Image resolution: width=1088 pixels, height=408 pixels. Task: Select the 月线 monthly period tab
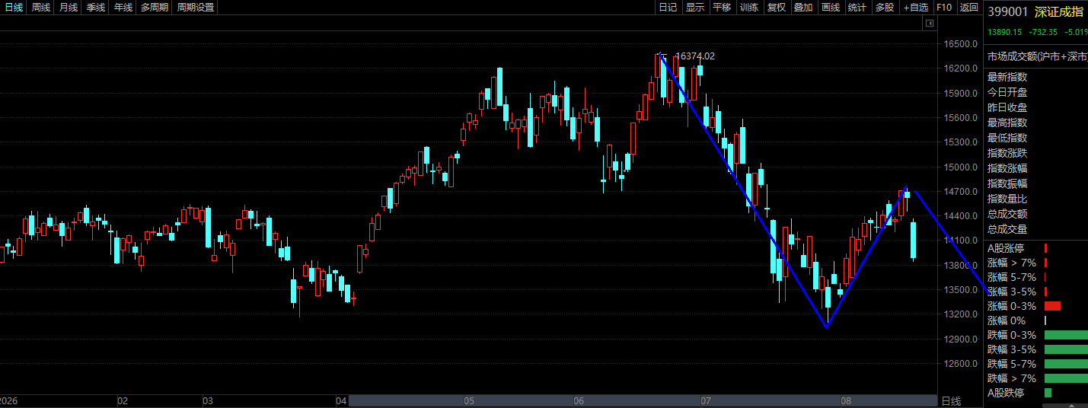point(69,8)
